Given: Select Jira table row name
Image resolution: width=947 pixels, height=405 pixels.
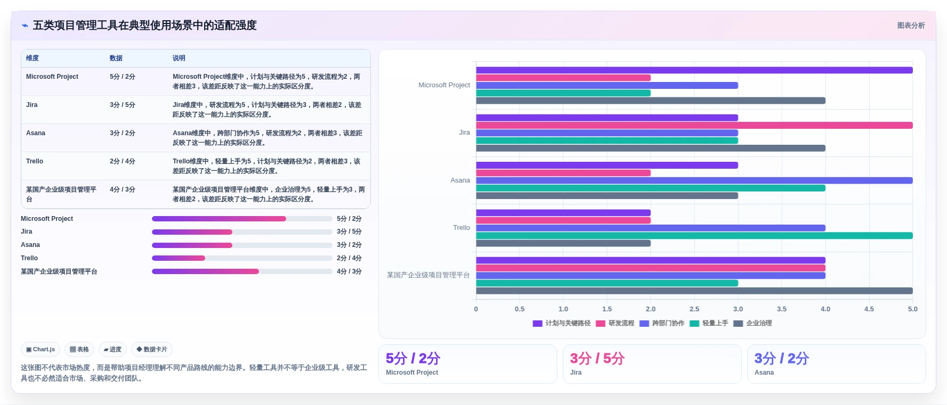Looking at the screenshot, I should (32, 105).
